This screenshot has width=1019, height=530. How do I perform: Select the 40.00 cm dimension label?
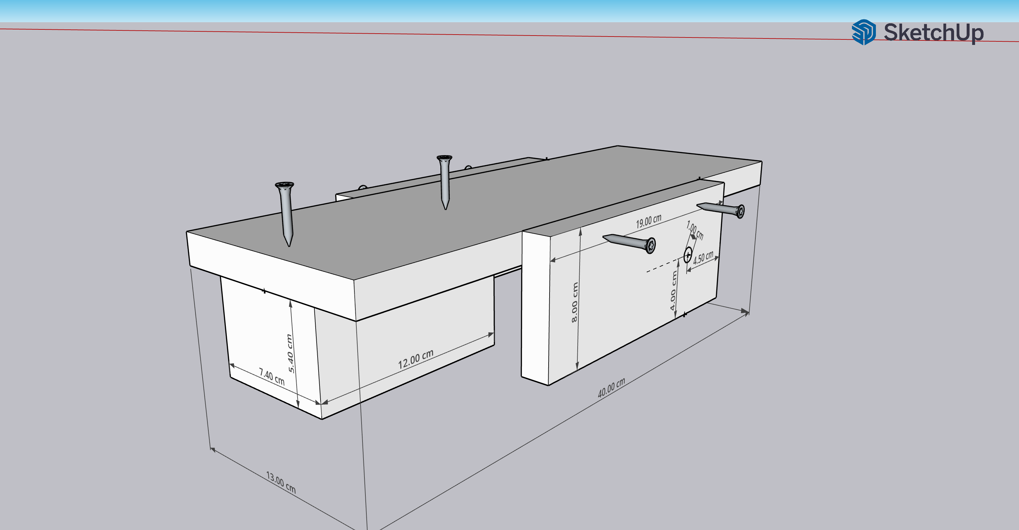pos(611,387)
